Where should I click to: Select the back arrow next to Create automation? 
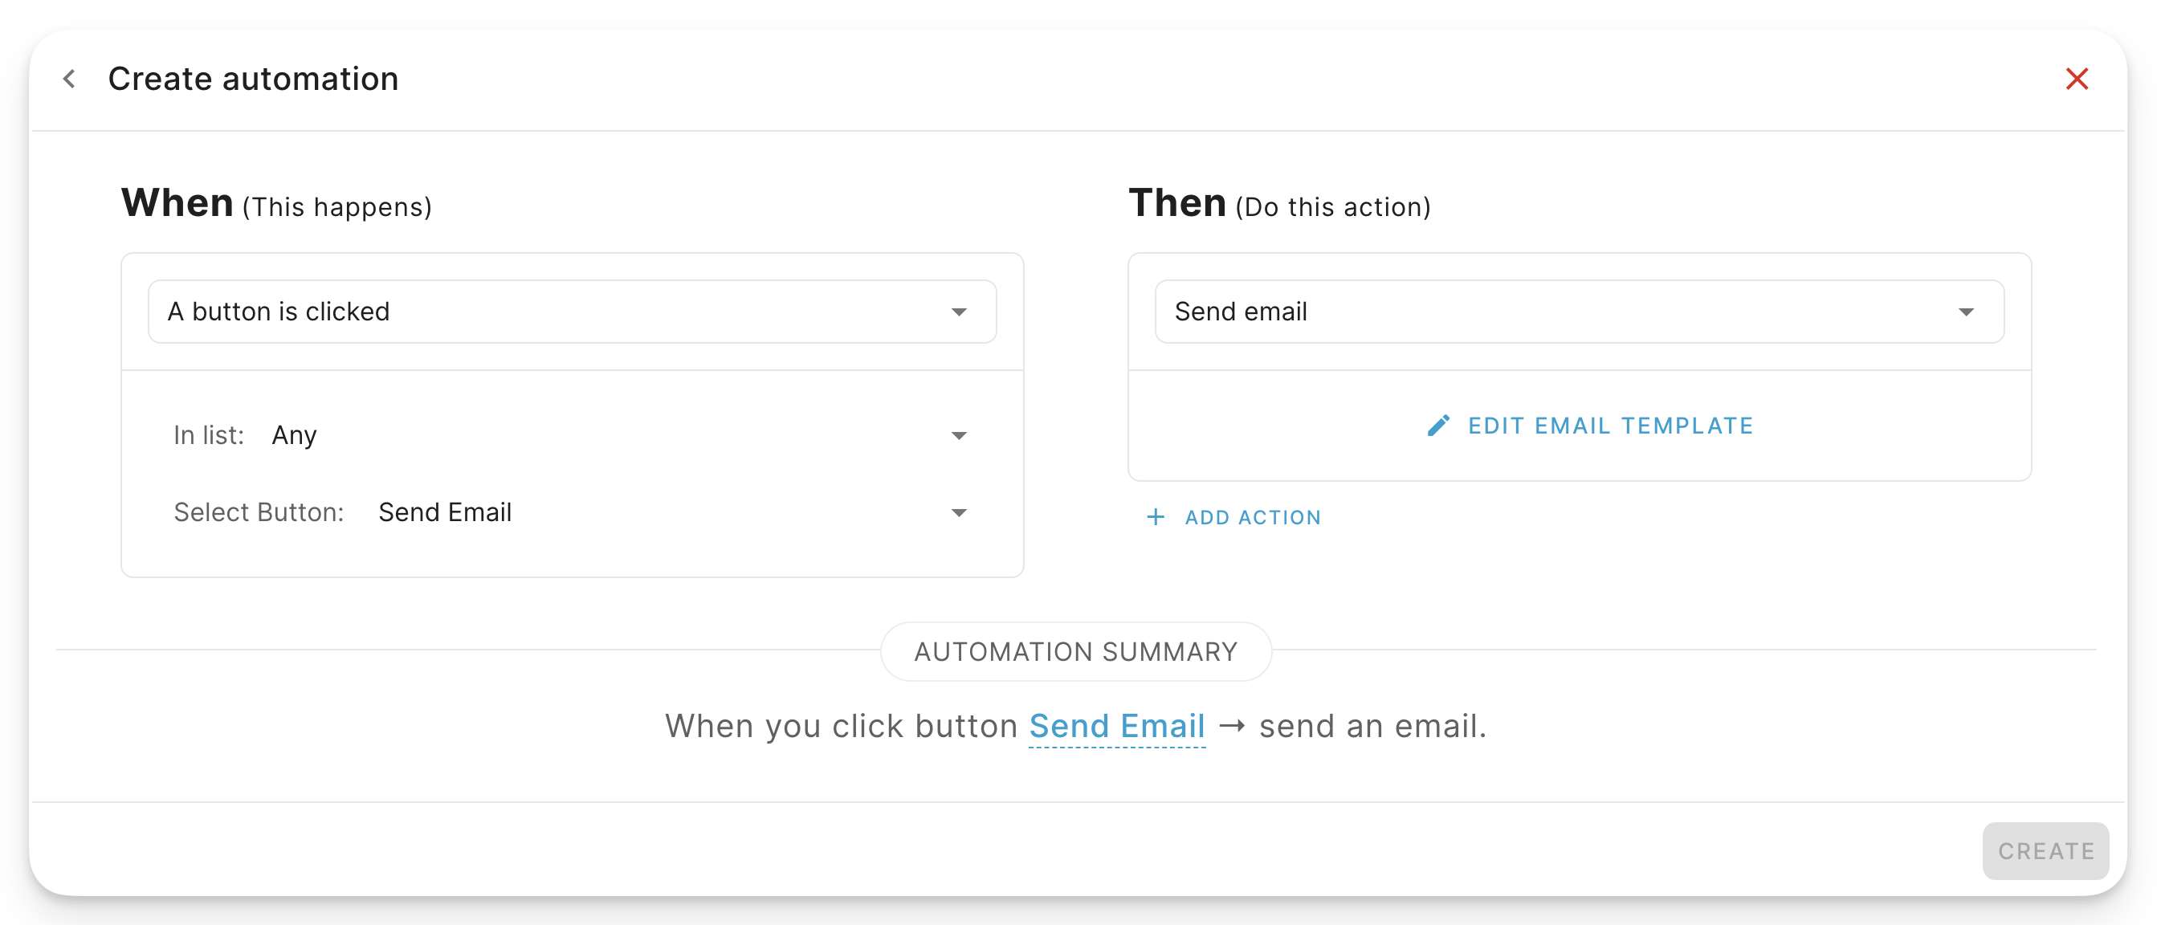click(x=71, y=79)
